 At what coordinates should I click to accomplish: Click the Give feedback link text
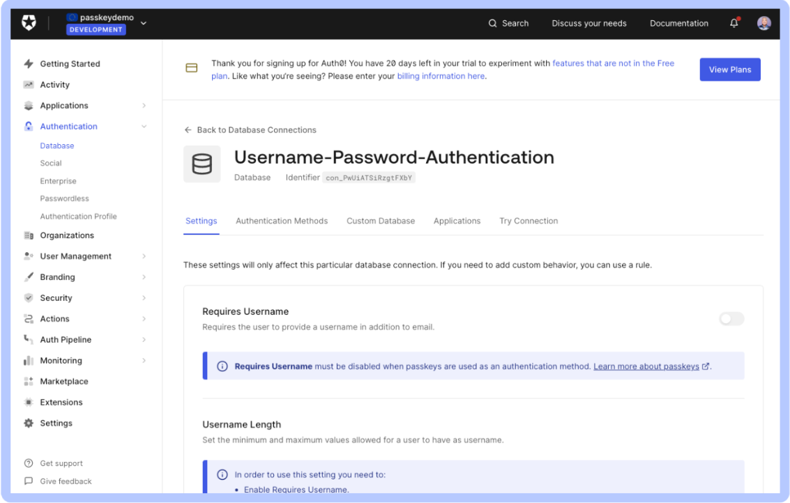(66, 481)
